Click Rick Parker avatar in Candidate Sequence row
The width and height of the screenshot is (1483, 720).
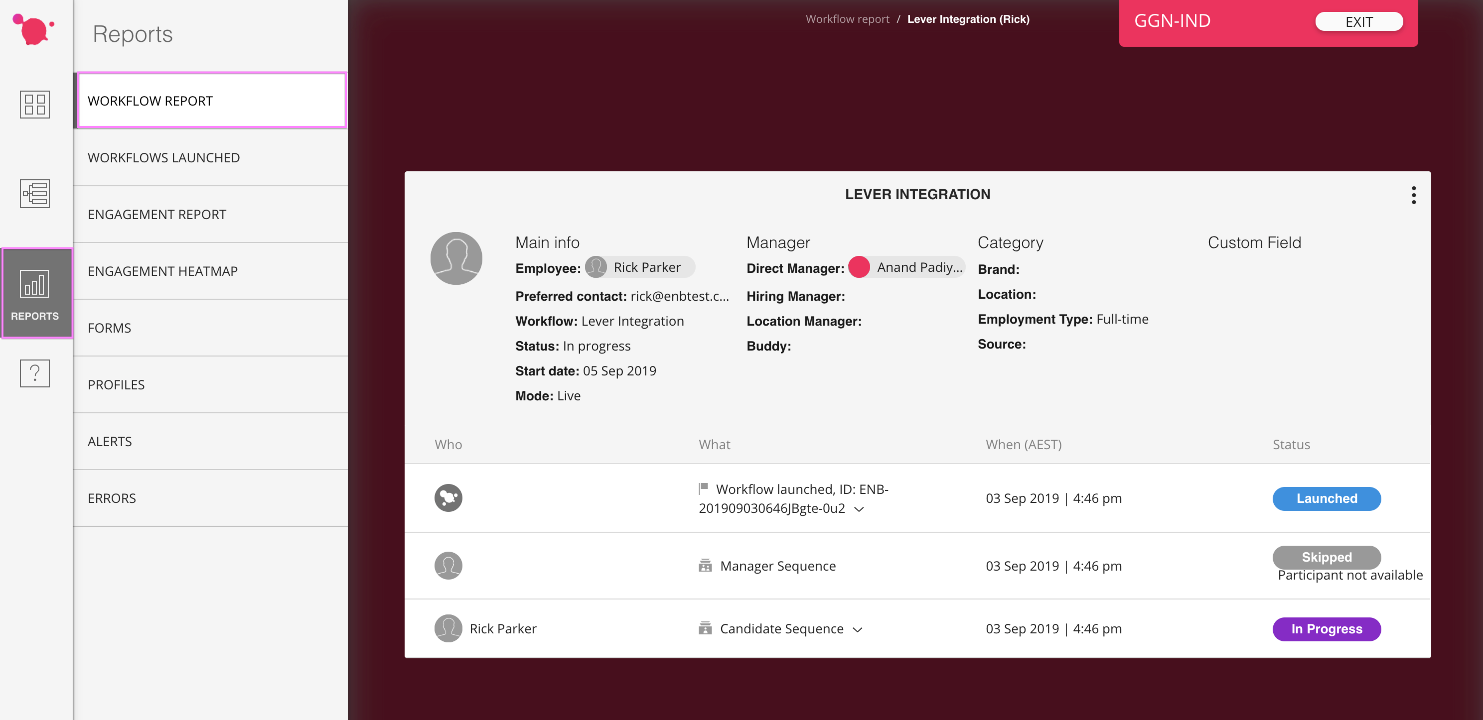tap(448, 628)
